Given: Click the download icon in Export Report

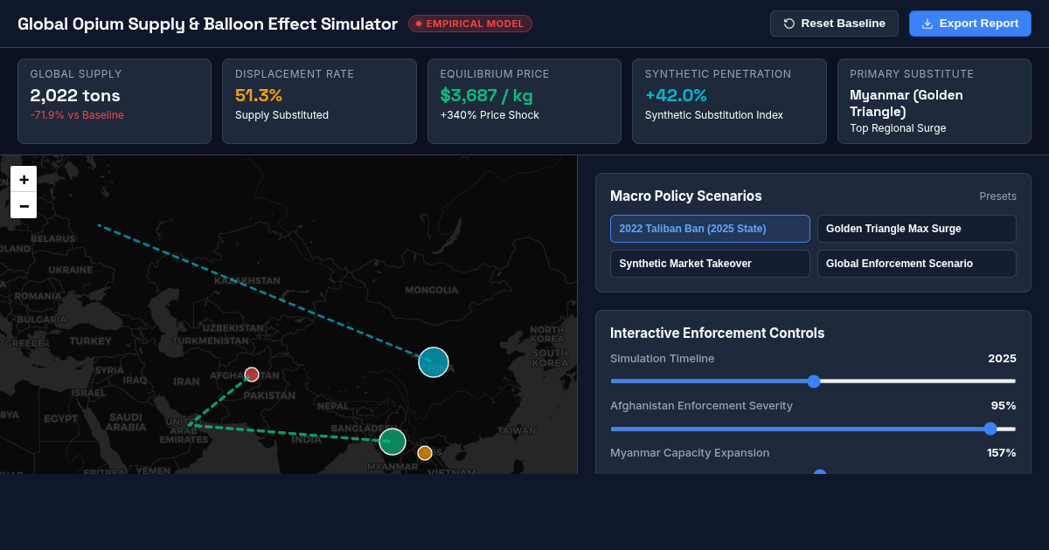Looking at the screenshot, I should point(927,24).
